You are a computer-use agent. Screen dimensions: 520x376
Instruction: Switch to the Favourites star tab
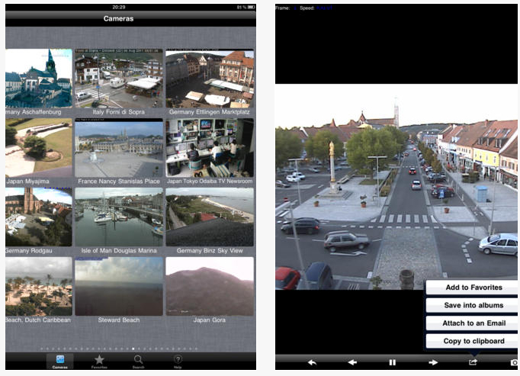(x=99, y=362)
